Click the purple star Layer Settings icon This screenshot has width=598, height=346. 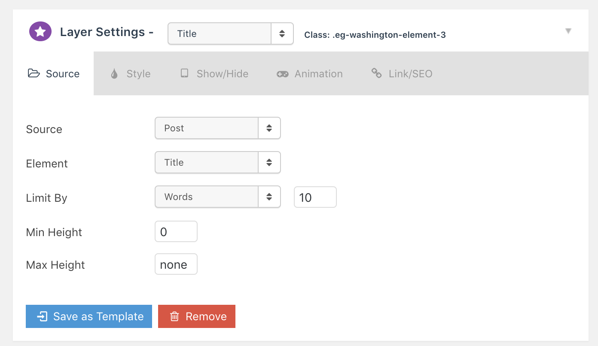tap(40, 32)
